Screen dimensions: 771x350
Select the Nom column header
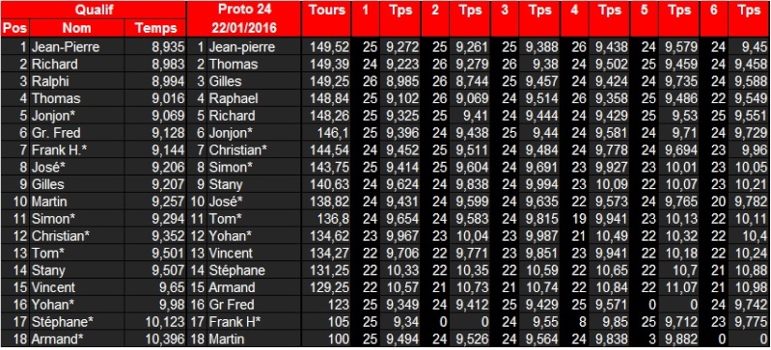coord(76,28)
